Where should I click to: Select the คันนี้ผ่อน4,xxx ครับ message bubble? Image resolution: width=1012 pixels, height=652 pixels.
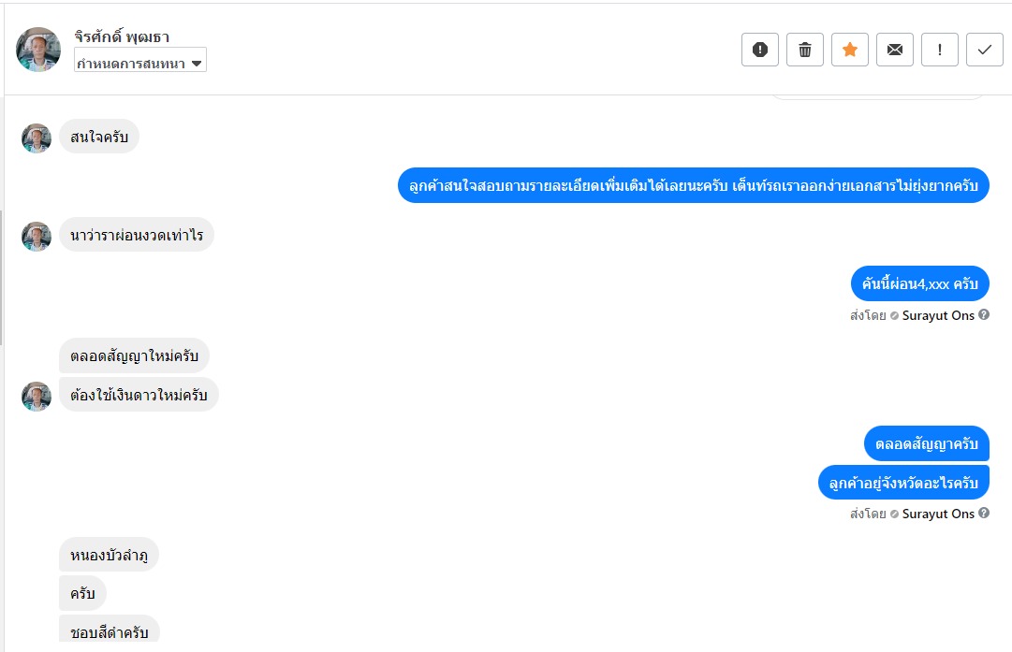coord(919,283)
